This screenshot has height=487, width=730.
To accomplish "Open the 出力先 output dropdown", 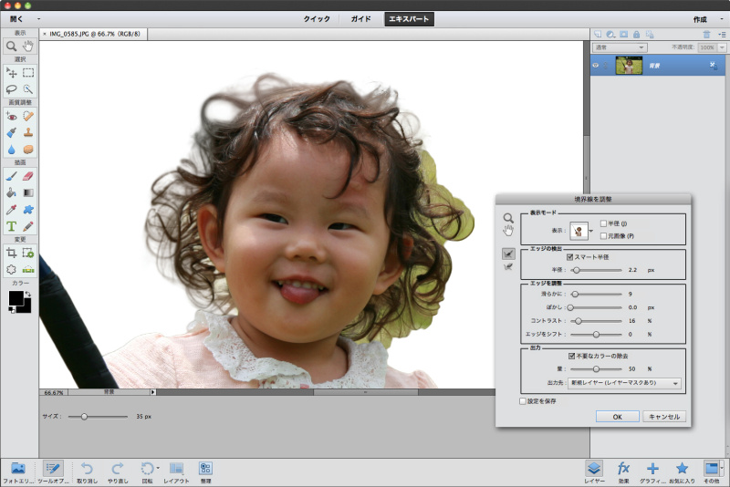I will pyautogui.click(x=624, y=383).
